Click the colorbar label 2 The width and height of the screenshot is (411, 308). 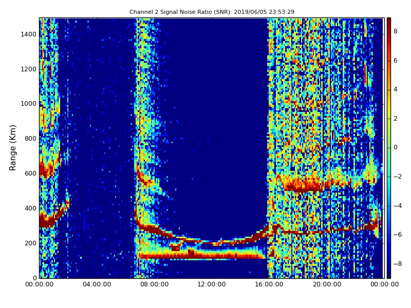pos(396,119)
